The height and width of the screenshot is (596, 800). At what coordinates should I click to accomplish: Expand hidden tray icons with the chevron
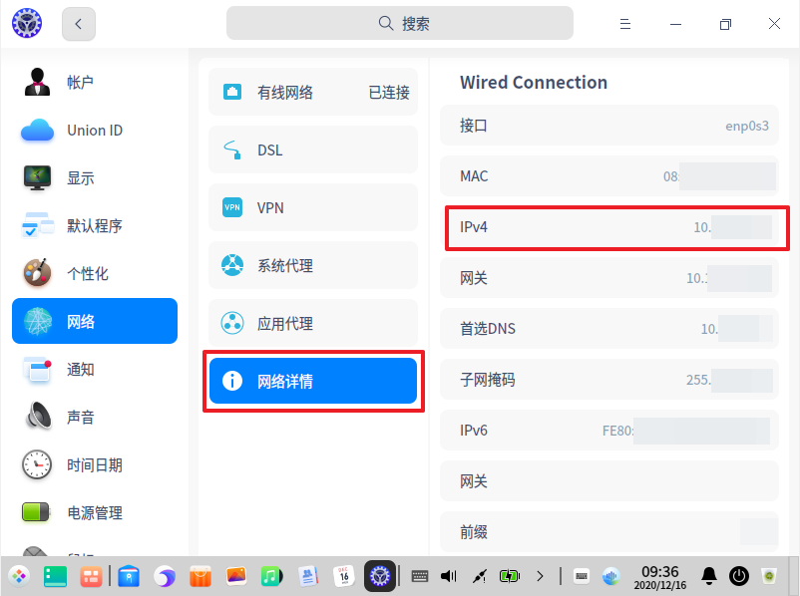coord(541,576)
